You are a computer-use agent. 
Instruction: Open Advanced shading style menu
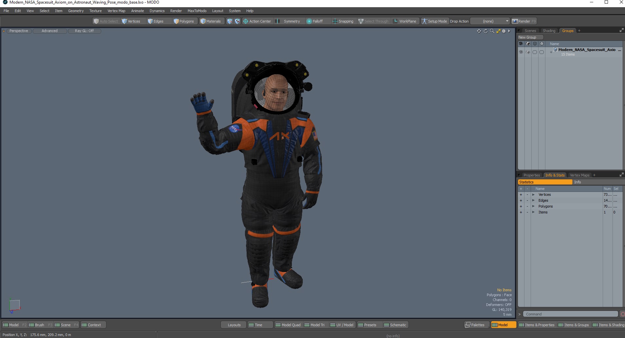click(x=49, y=31)
